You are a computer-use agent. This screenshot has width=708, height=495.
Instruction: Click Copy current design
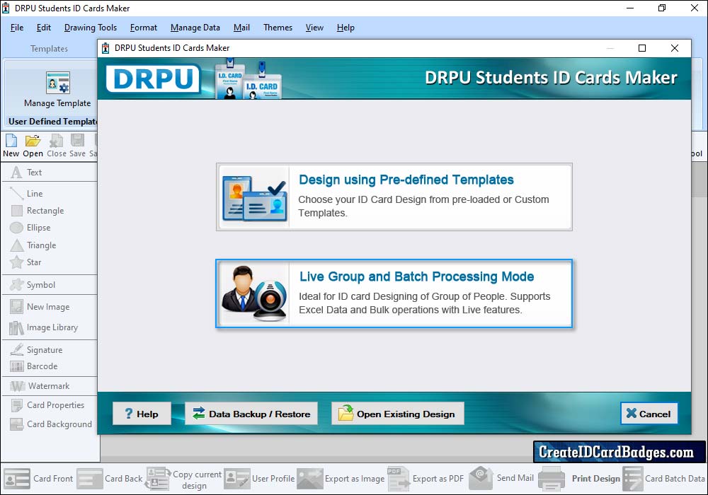coord(184,479)
